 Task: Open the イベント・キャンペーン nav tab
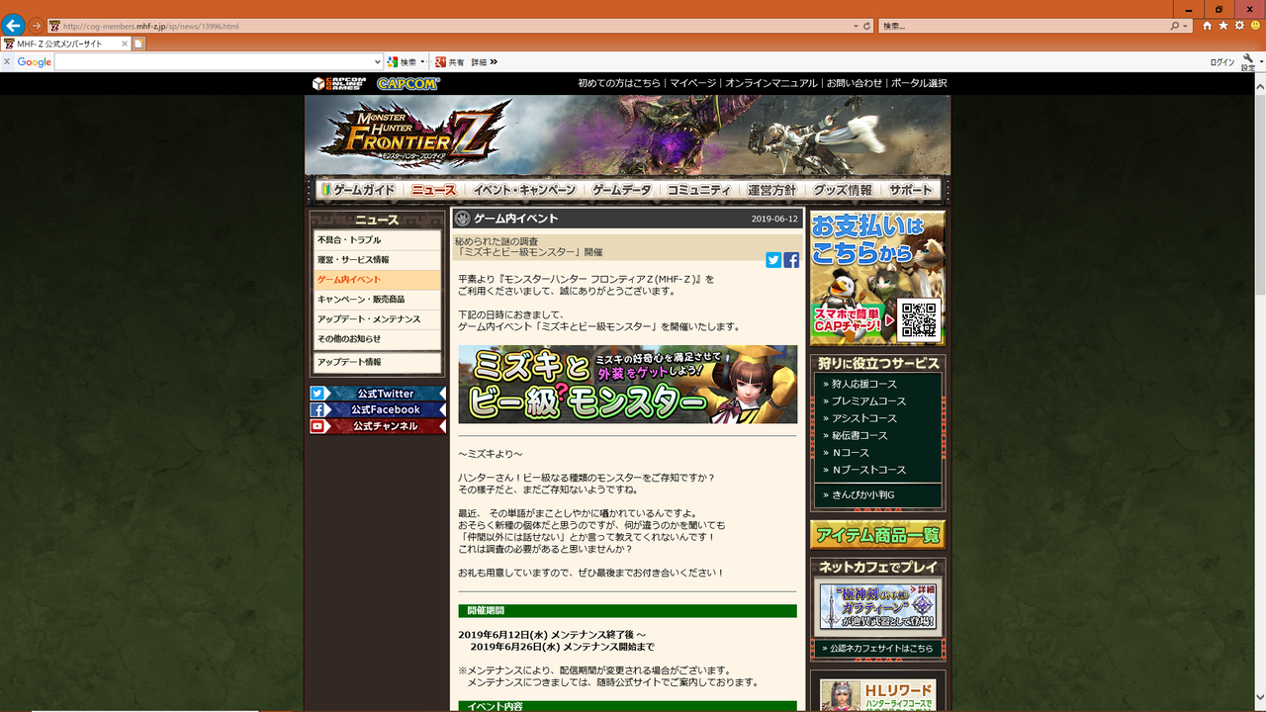(524, 190)
